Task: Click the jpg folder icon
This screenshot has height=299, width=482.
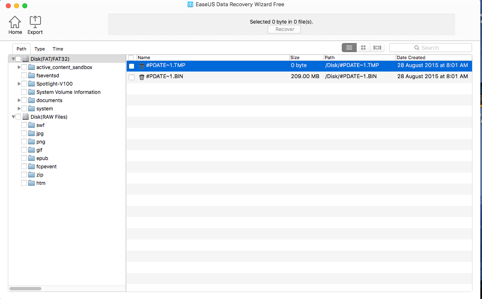Action: (31, 133)
